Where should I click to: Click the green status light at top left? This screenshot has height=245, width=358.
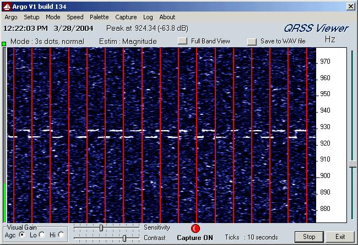coord(4,43)
